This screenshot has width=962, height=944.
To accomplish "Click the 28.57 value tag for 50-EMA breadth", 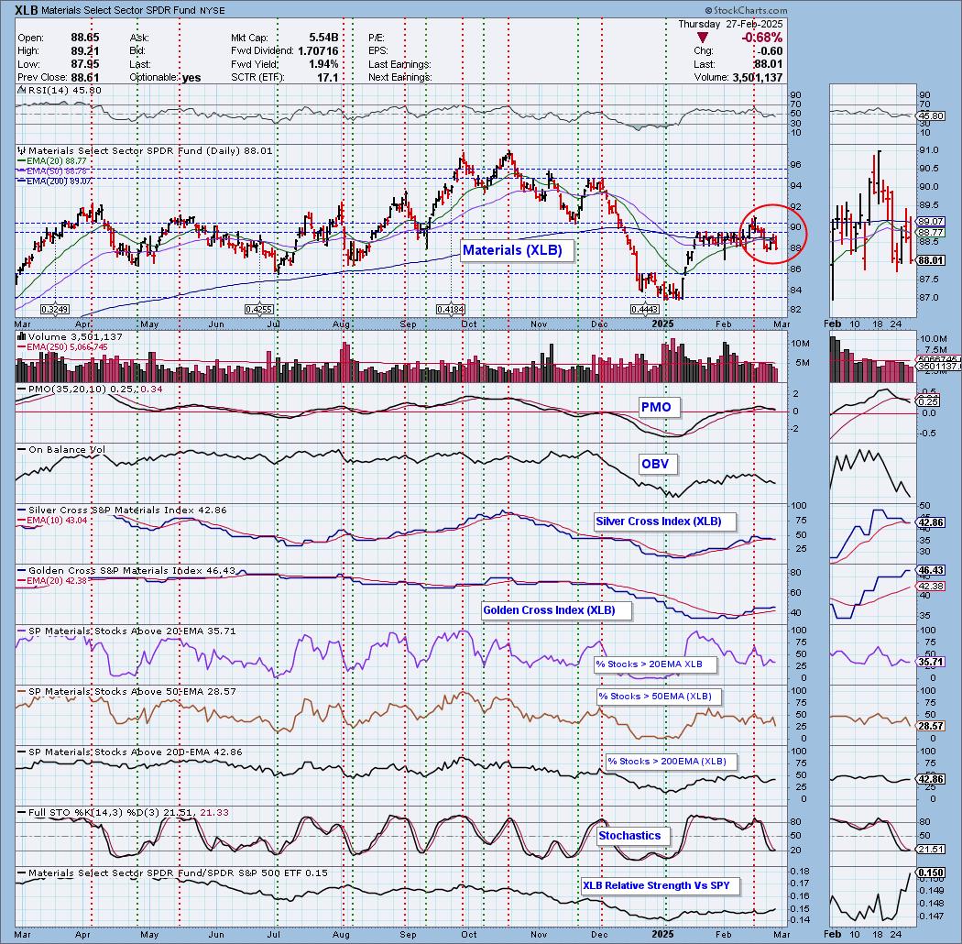I will 932,726.
